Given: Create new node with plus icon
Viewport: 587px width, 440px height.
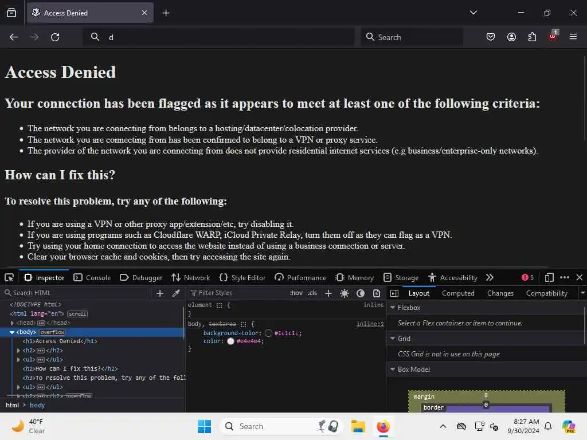Looking at the screenshot, I should click(x=160, y=293).
